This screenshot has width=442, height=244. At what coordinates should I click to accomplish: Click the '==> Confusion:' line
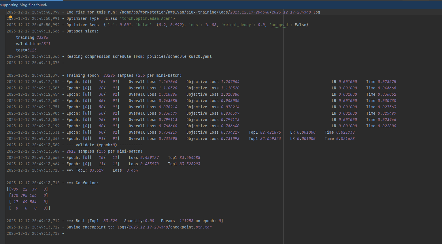tap(82, 183)
